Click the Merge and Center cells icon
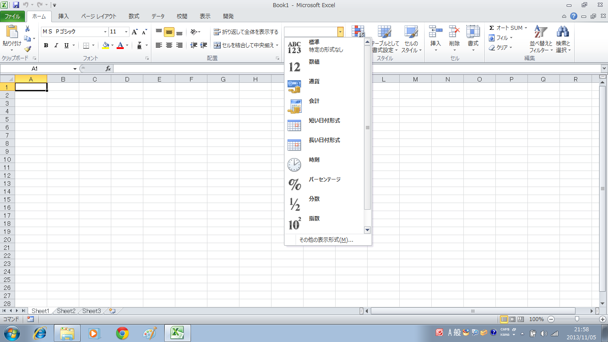Viewport: 608px width, 342px height. [217, 45]
